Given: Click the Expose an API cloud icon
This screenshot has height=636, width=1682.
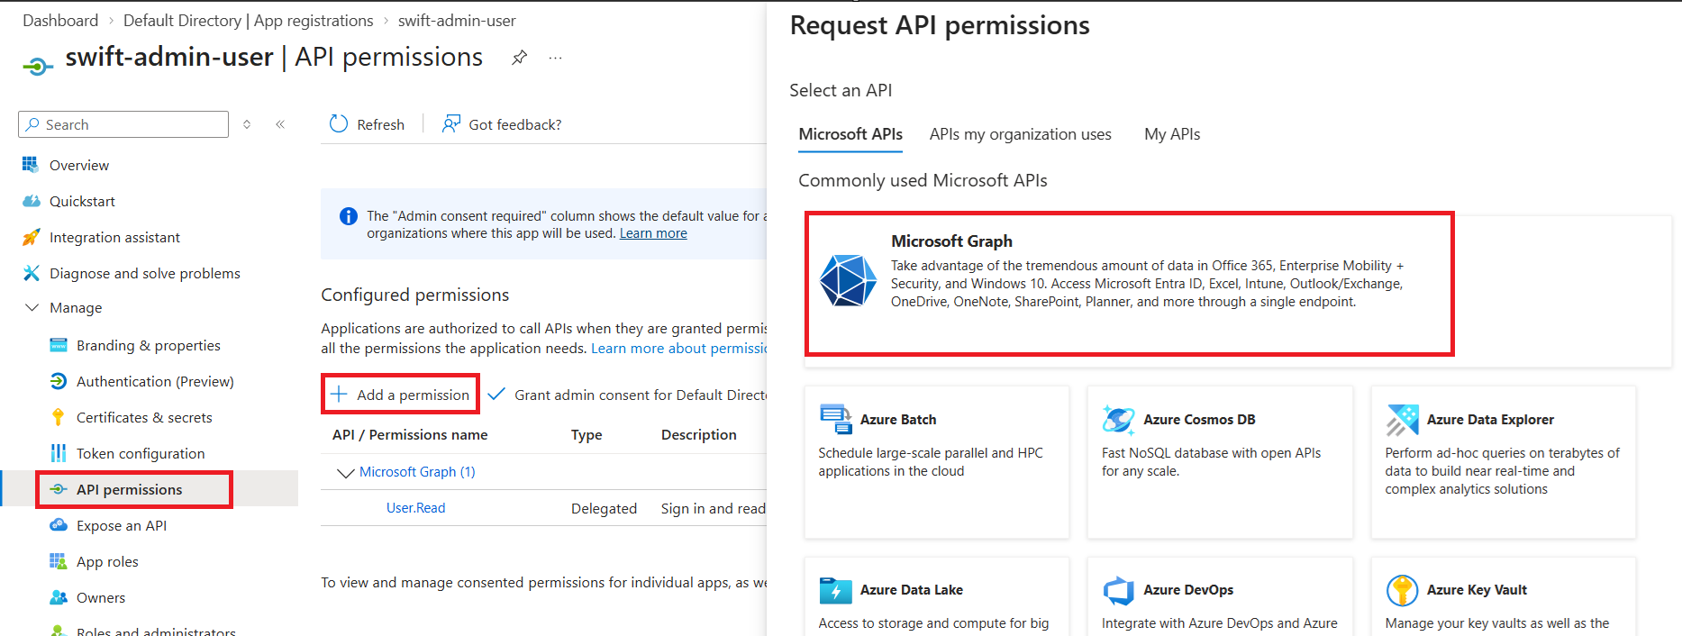Looking at the screenshot, I should [59, 525].
